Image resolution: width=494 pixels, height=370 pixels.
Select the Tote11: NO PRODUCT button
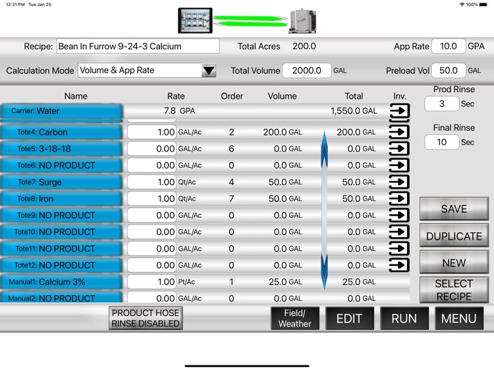(x=61, y=249)
